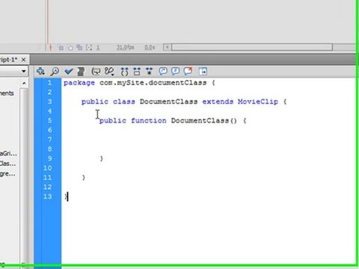Click line number 3 in gutter
Screen dimensions: 359x269
click(x=49, y=102)
